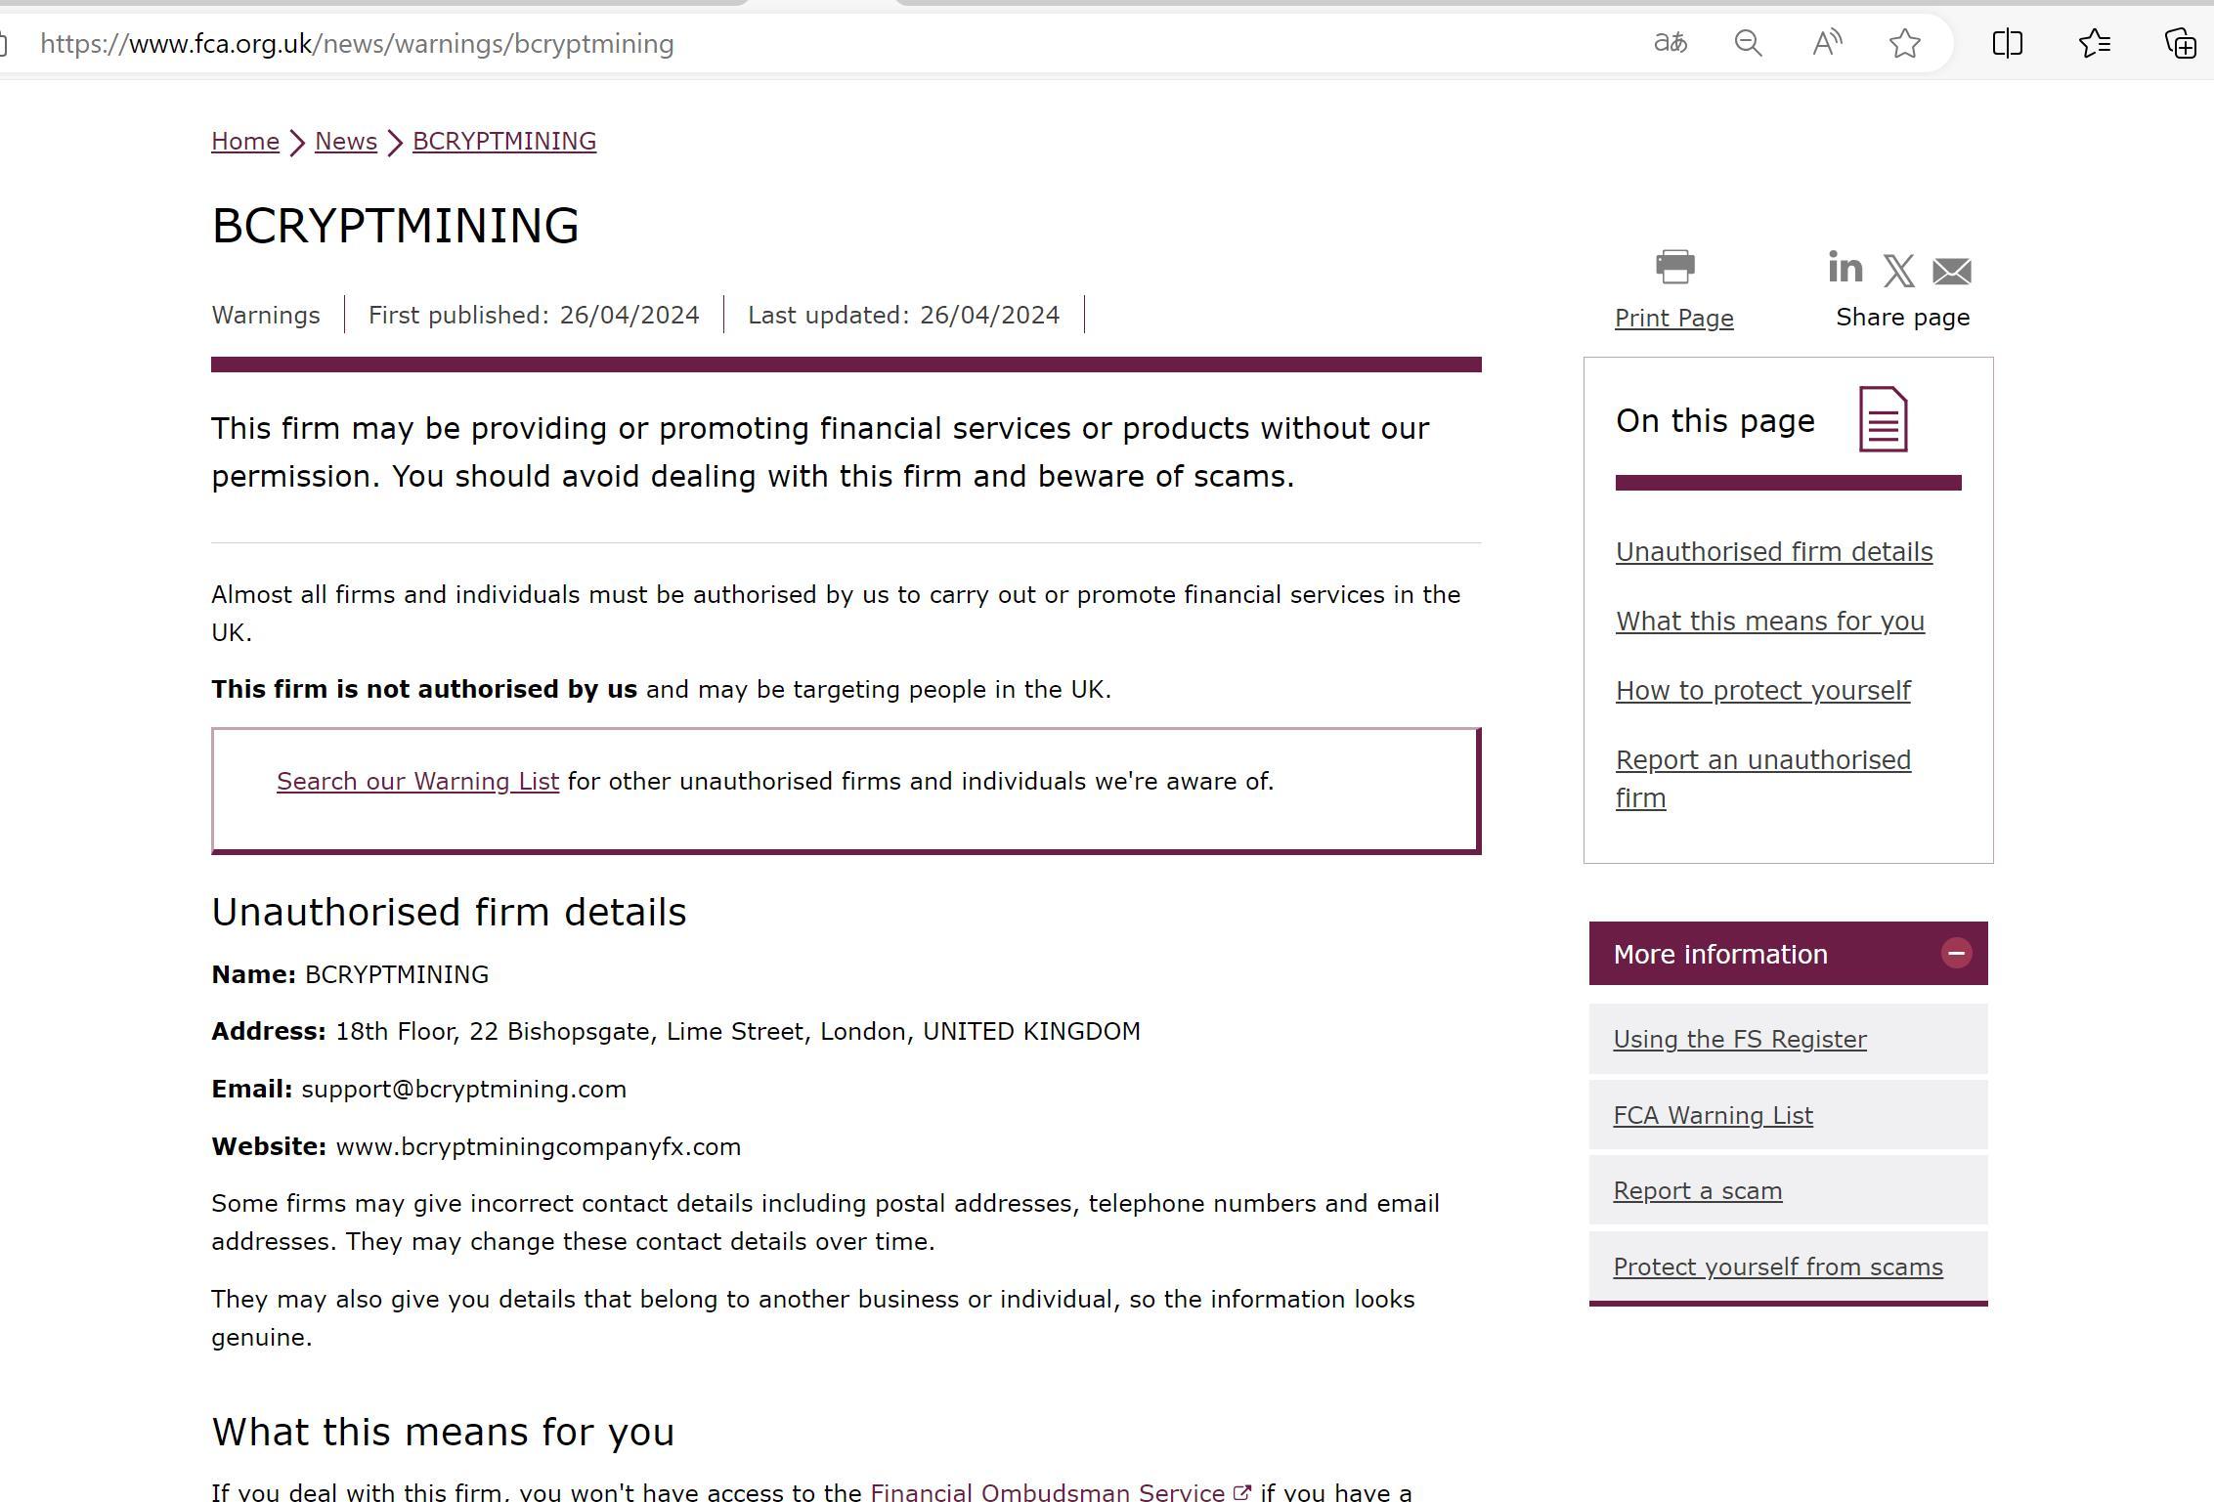The height and width of the screenshot is (1502, 2214).
Task: Open Financial Ombudsman Service external link
Action: (1047, 1492)
